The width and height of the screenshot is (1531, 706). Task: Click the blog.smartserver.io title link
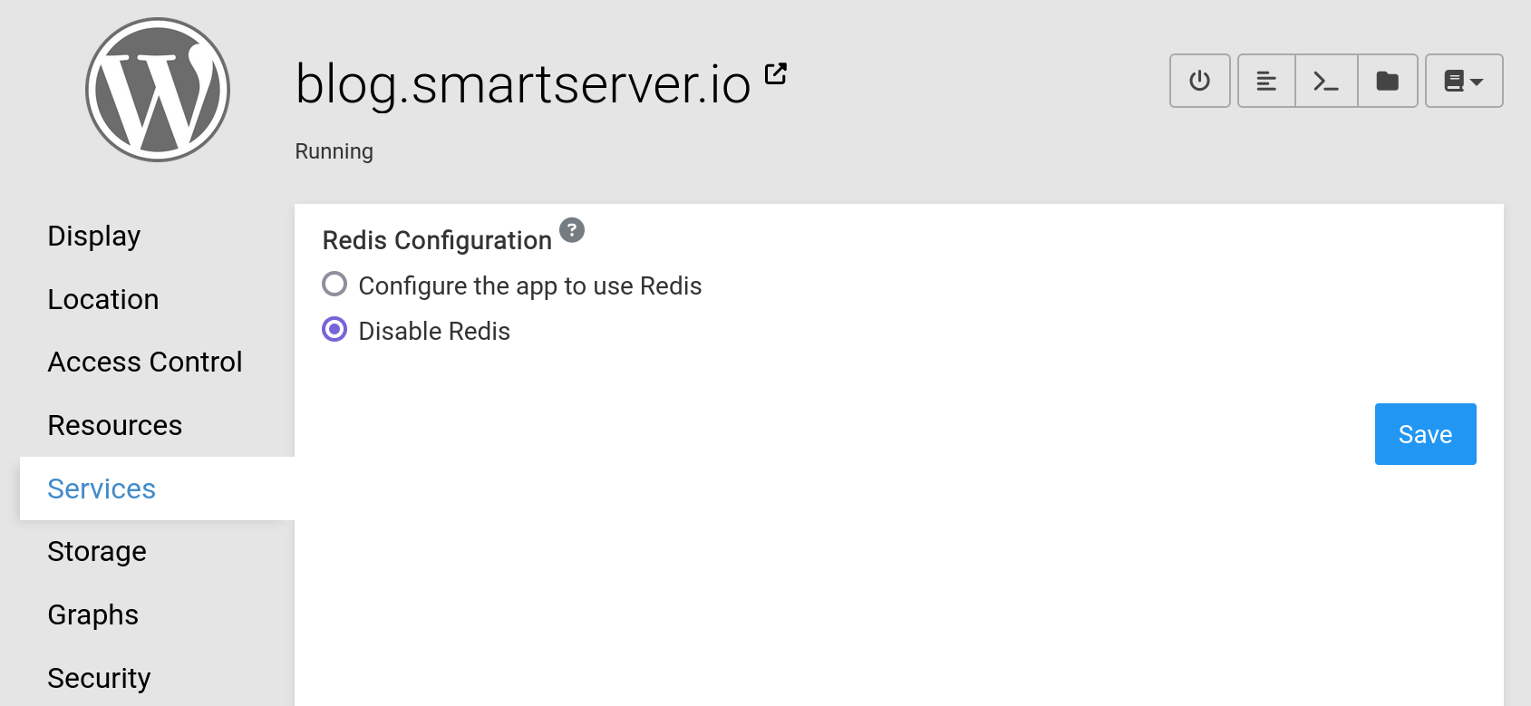(x=523, y=84)
